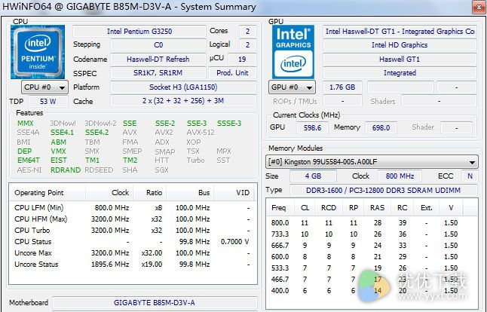
Task: Click the EM64T feature label
Action: [x=29, y=161]
